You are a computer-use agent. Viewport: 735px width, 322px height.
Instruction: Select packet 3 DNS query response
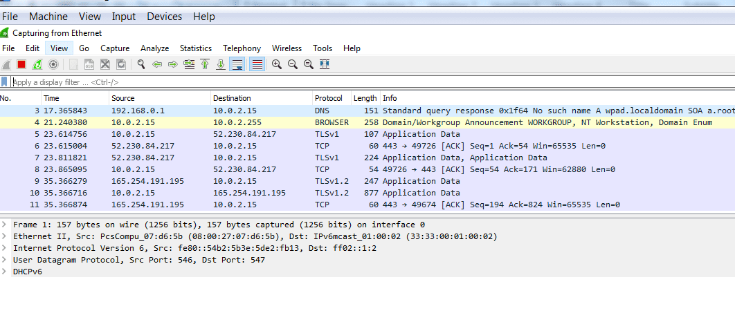[x=367, y=111]
